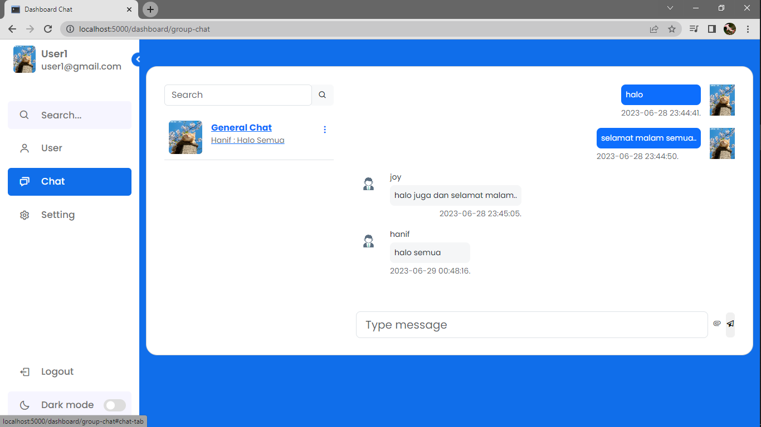Viewport: 761px width, 427px height.
Task: Bookmark this page with the star icon
Action: tap(672, 29)
